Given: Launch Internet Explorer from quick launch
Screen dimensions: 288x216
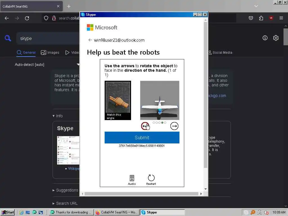Looking at the screenshot, I should [x=21, y=212].
